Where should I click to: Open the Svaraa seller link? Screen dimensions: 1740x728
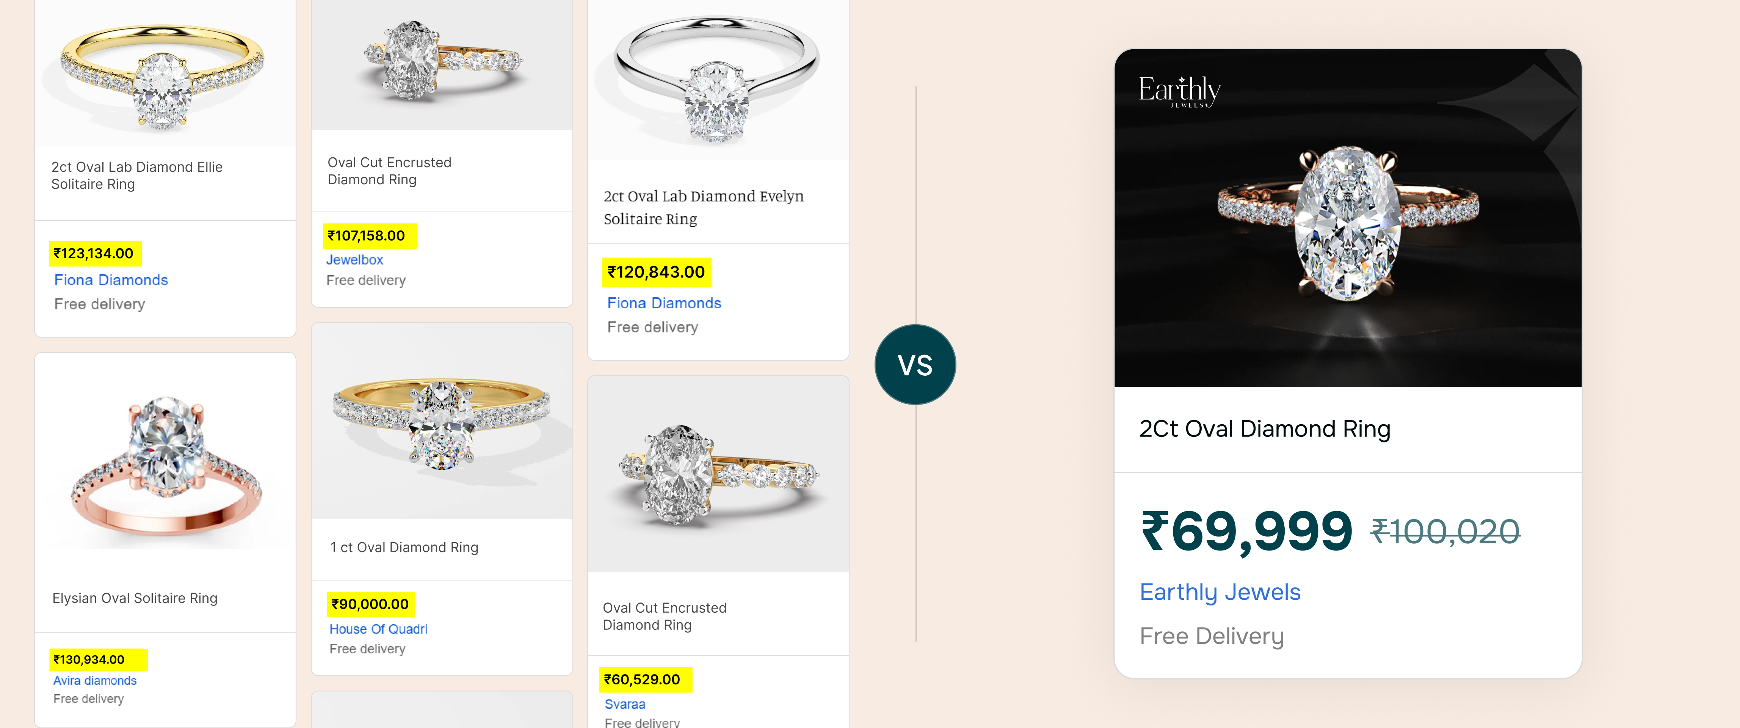pyautogui.click(x=625, y=704)
